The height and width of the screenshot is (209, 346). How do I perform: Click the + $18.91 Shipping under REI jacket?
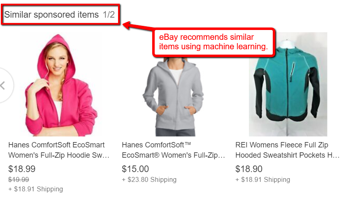[262, 179]
